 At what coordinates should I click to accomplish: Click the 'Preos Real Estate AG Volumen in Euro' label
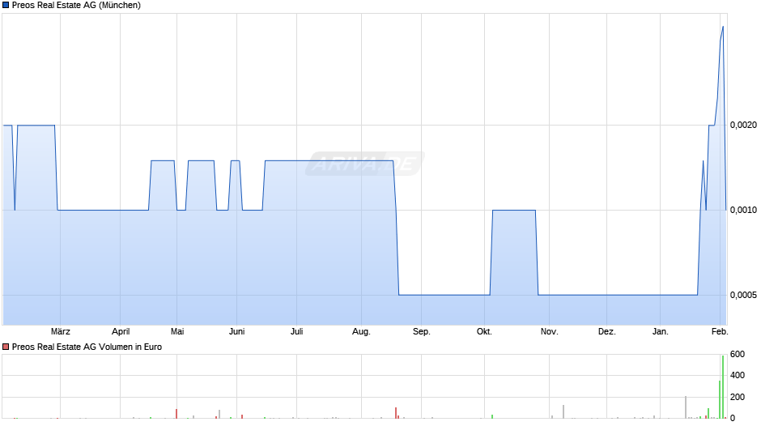point(87,347)
